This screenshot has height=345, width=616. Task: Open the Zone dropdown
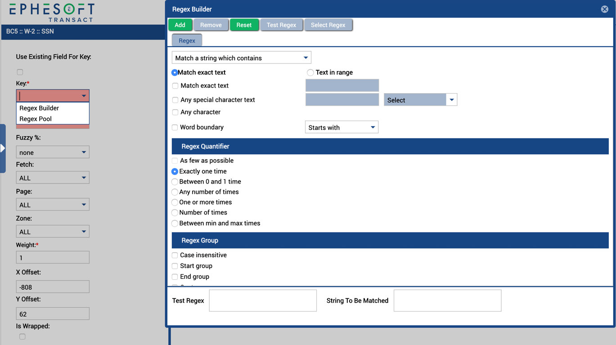[53, 232]
